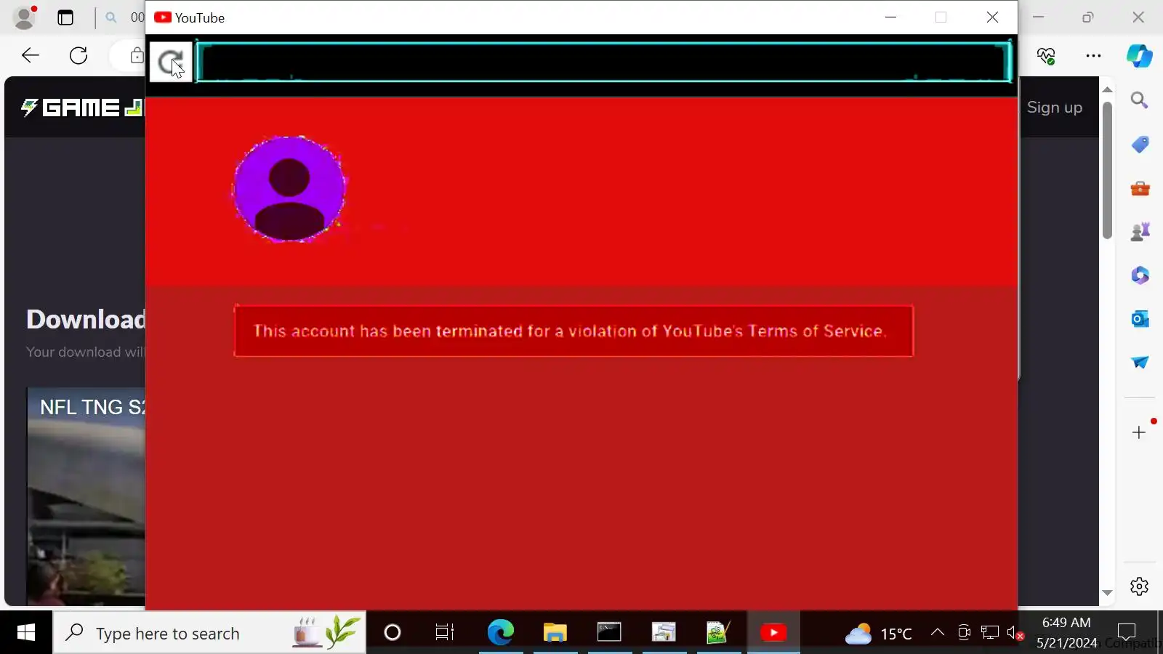The width and height of the screenshot is (1163, 654).
Task: Add a sidebar app with plus icon
Action: tap(1139, 432)
